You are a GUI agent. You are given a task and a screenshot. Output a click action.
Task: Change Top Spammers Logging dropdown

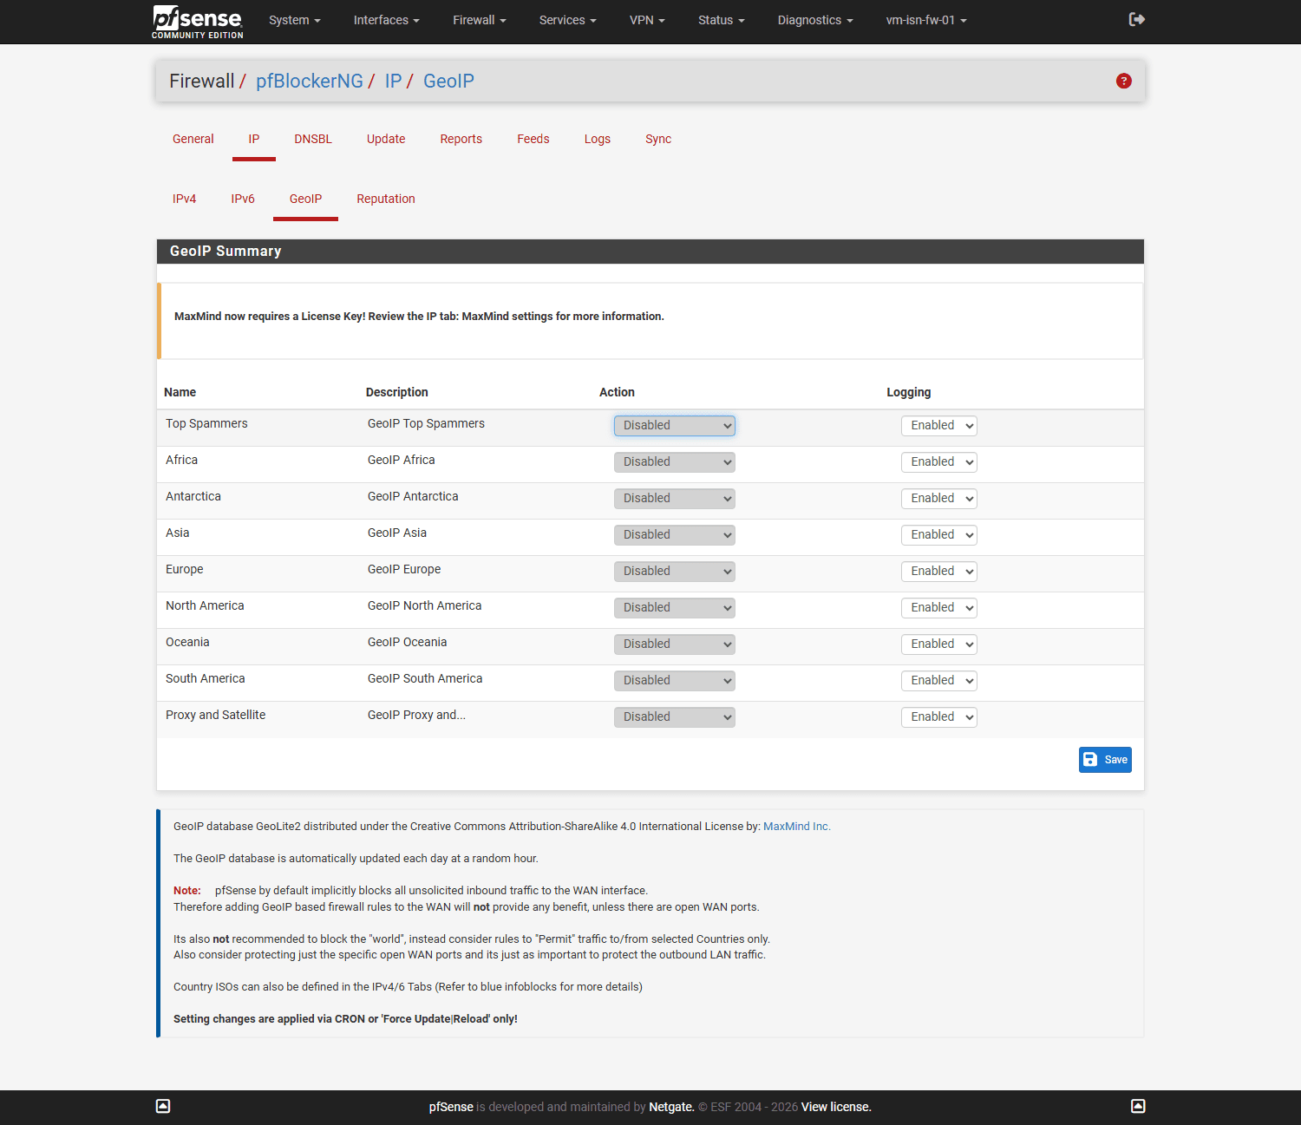coord(939,426)
